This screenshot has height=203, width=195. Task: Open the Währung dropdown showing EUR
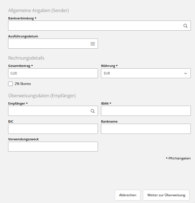143,73
